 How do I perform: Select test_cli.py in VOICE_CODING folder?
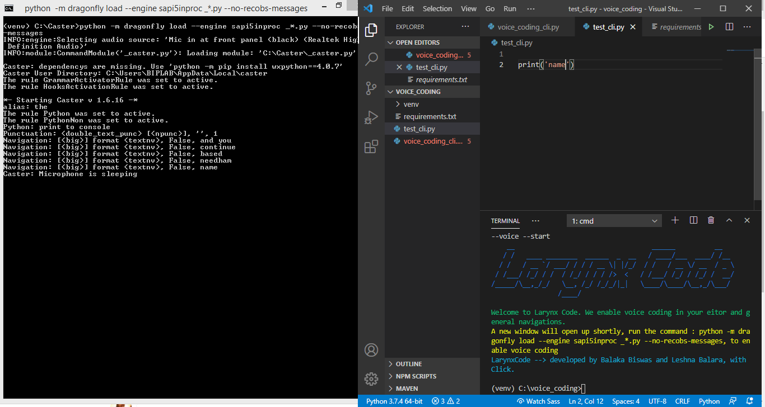[x=432, y=129]
